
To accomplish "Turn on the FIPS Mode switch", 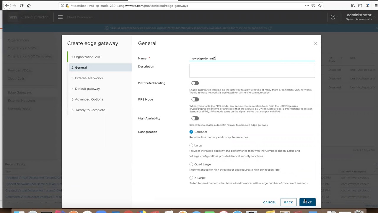I will pos(195,99).
